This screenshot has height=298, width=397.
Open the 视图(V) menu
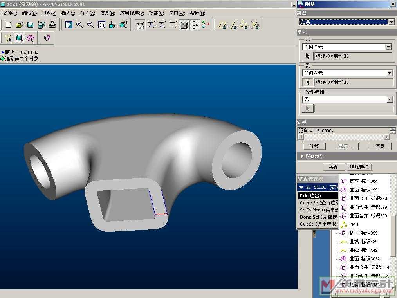click(49, 13)
